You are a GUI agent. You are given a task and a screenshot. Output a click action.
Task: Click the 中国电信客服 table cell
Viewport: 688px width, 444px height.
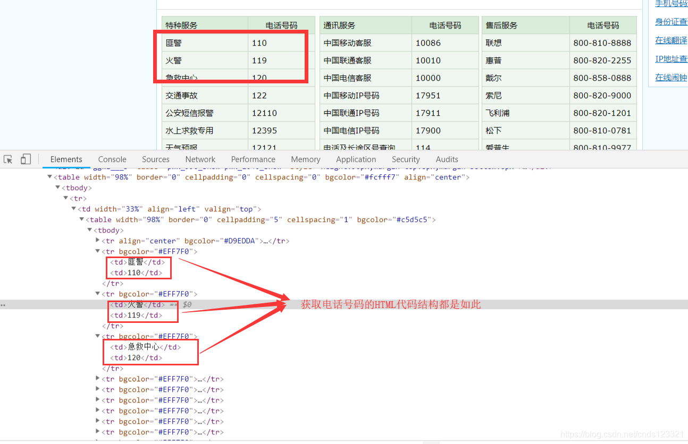366,78
